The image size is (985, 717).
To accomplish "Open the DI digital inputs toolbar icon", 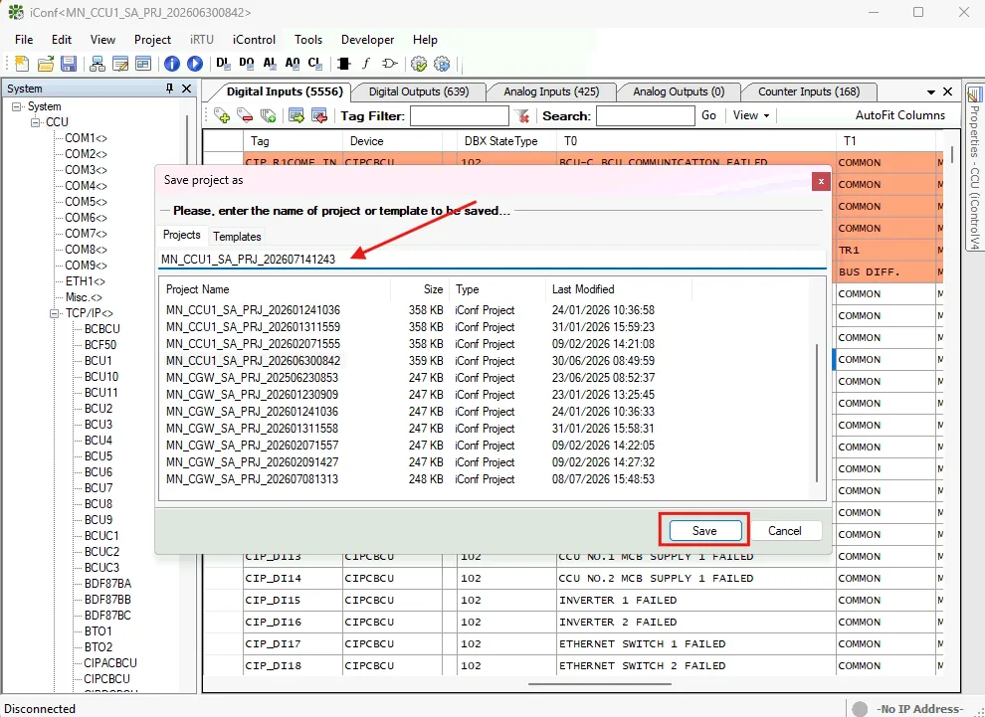I will [223, 63].
